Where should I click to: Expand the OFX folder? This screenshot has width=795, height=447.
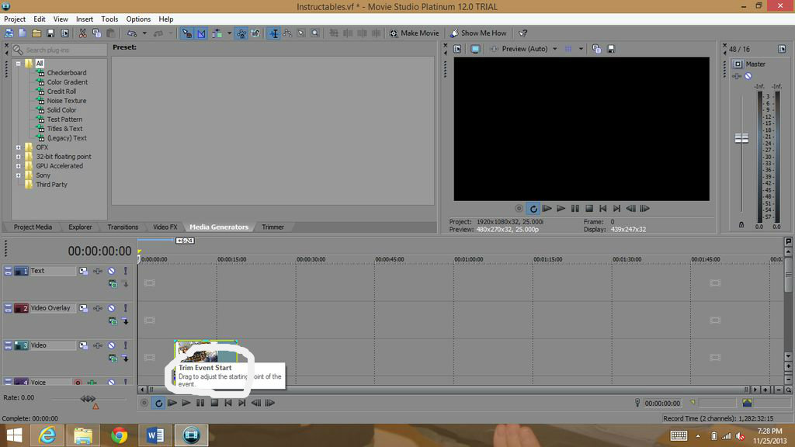click(x=19, y=147)
